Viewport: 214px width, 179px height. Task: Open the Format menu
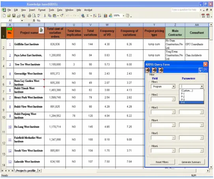point(42,10)
